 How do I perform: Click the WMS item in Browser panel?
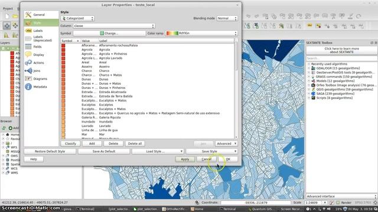click(x=14, y=173)
